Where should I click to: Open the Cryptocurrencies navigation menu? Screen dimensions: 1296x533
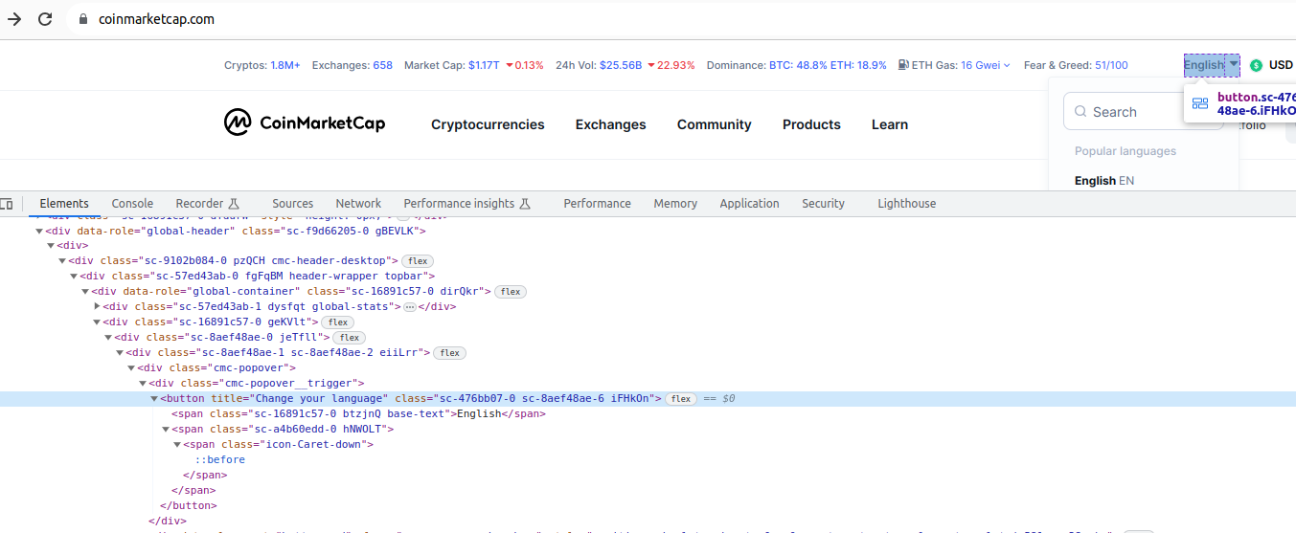click(488, 124)
